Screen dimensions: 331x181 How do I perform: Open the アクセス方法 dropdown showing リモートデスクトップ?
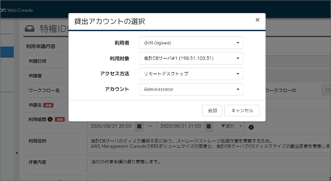point(191,74)
